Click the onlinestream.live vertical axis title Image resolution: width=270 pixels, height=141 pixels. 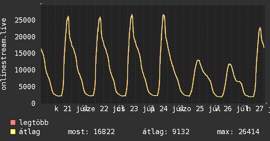(4, 54)
